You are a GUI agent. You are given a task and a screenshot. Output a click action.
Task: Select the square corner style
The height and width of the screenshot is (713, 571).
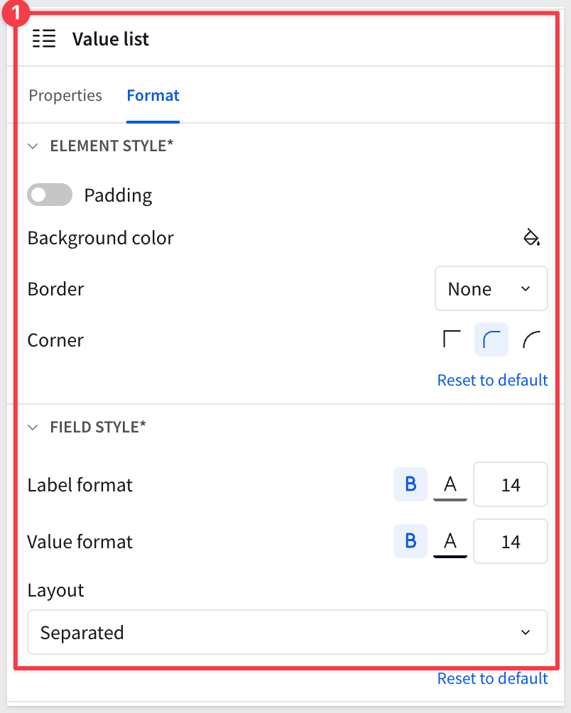(452, 340)
